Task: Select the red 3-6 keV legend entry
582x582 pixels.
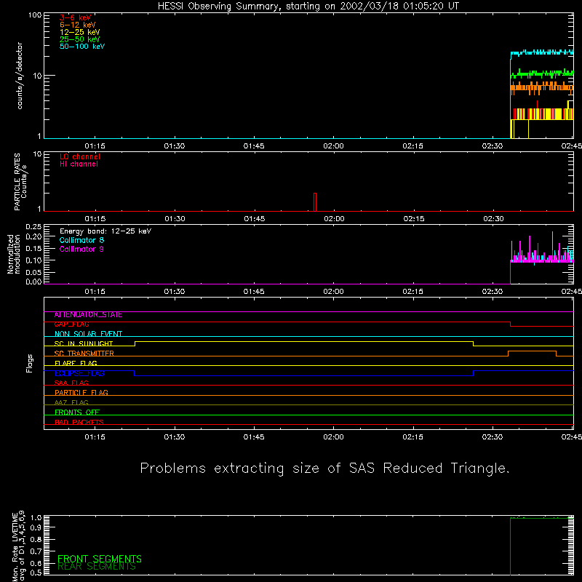Action: tap(76, 17)
